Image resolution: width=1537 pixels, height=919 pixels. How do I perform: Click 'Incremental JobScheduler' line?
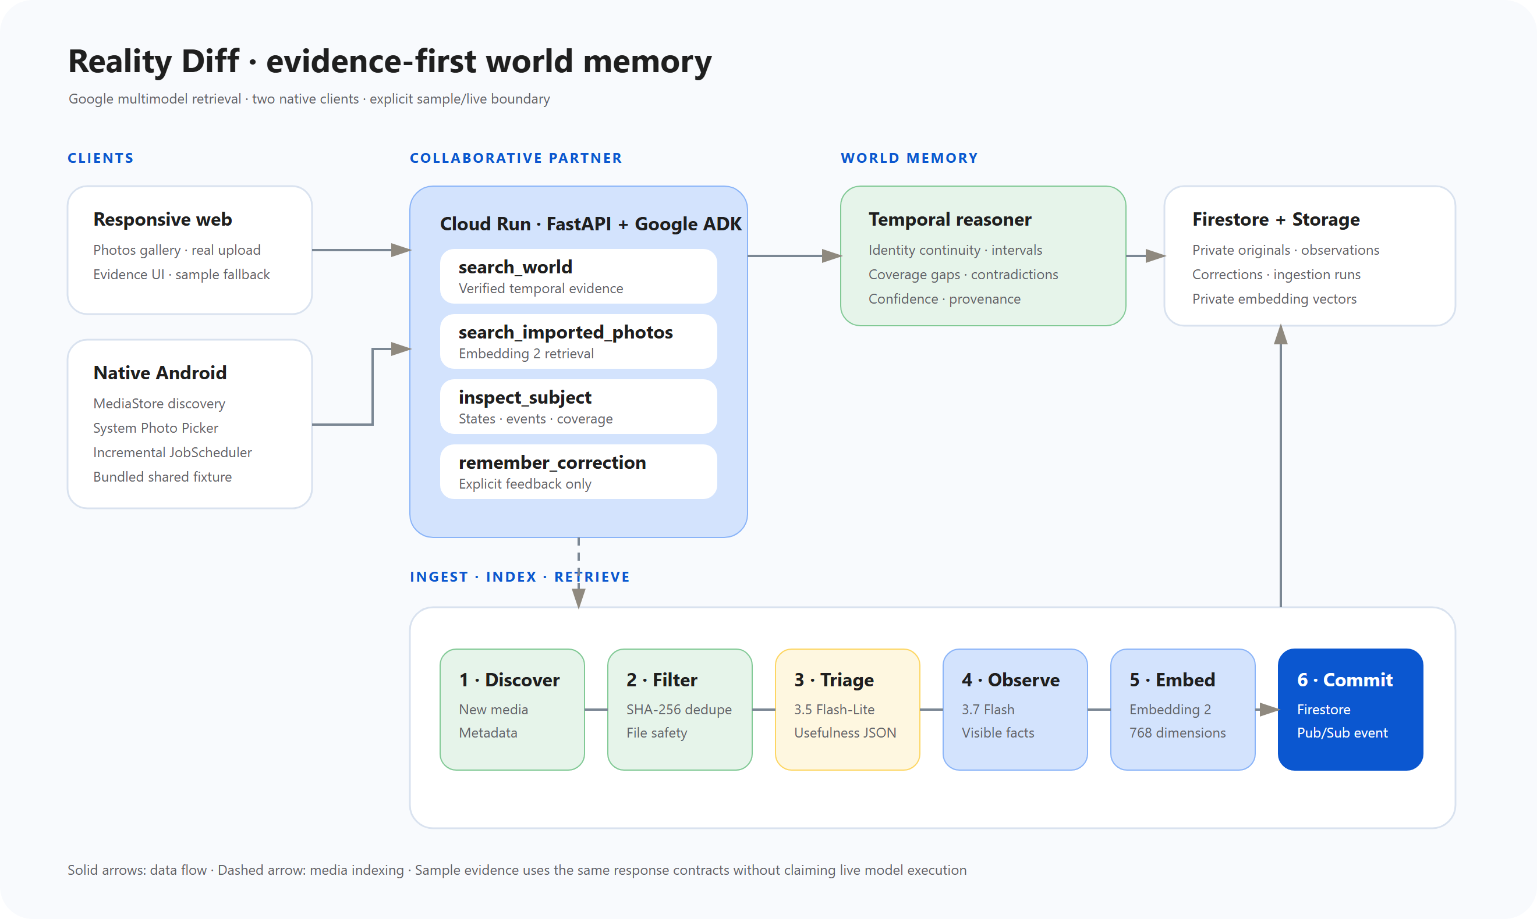[x=172, y=453]
